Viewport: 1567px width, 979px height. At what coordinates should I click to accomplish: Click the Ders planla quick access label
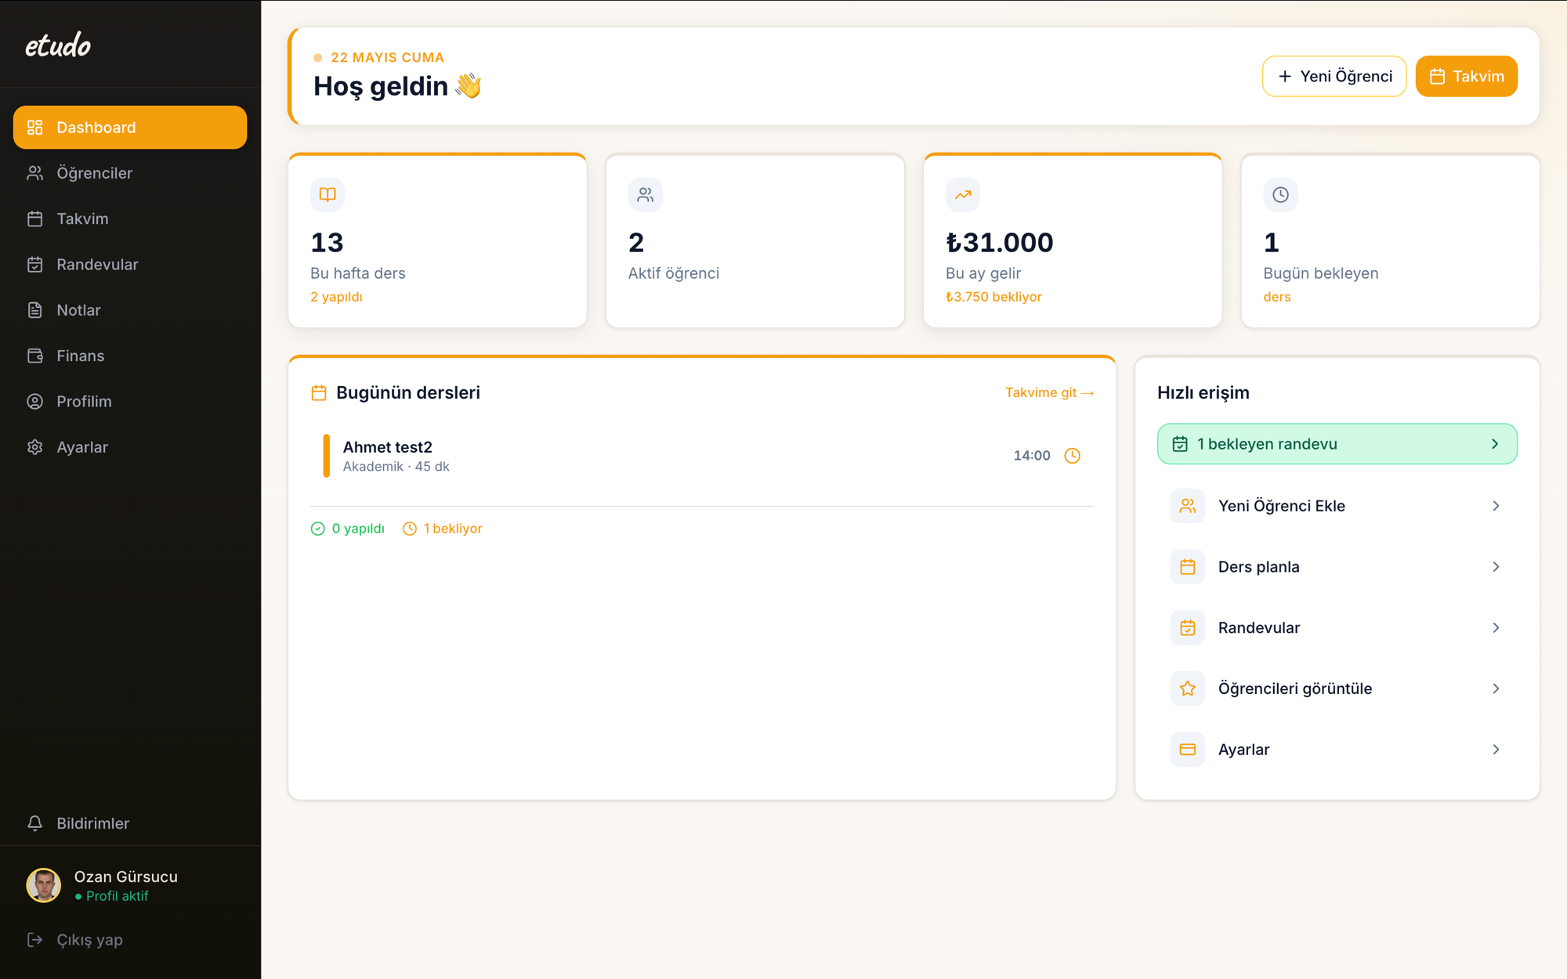coord(1258,567)
